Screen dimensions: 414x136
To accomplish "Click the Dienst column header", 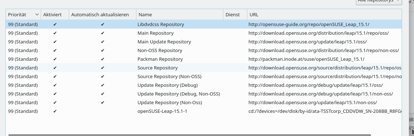I will click(x=235, y=15).
